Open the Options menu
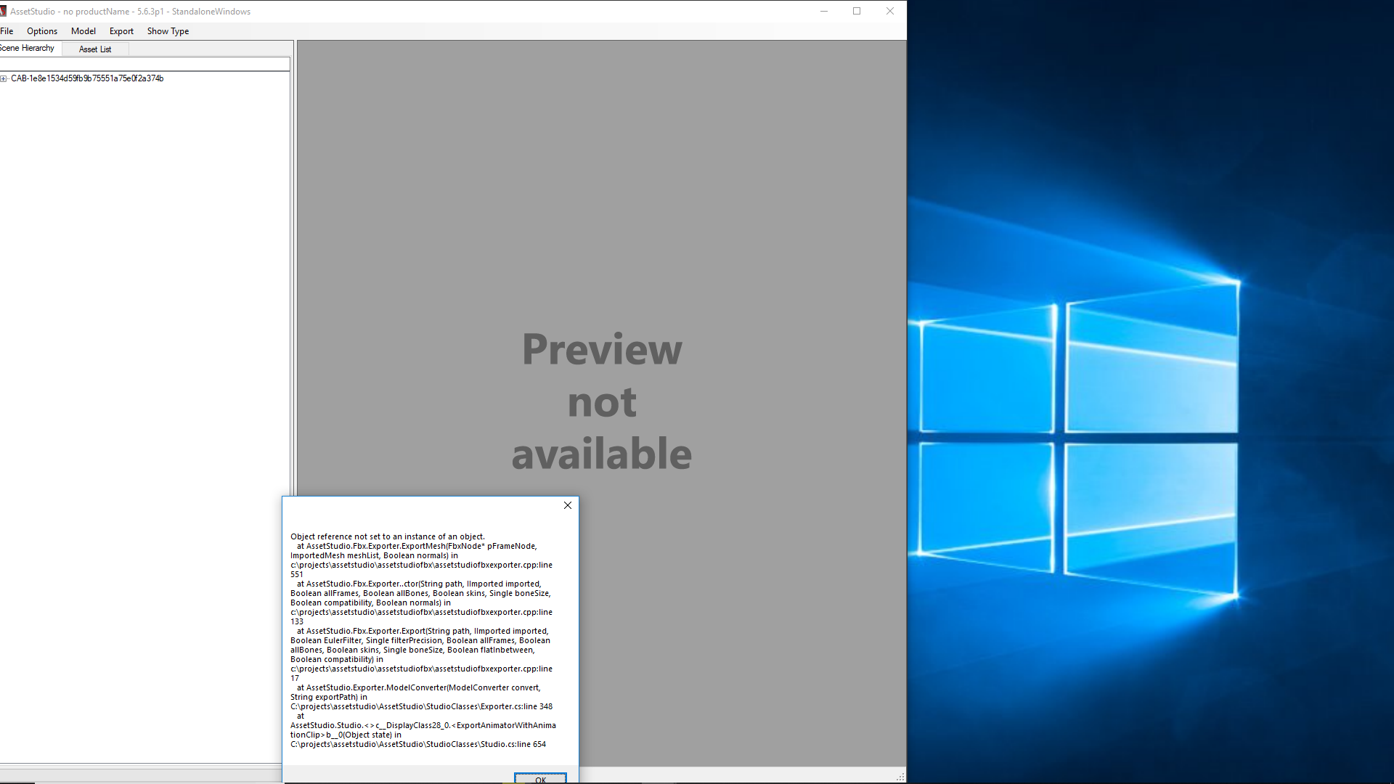This screenshot has width=1394, height=784. coord(41,31)
